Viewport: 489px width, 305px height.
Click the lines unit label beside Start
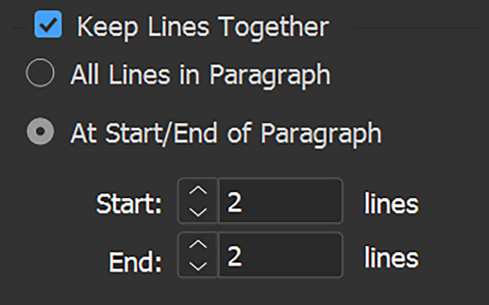click(x=391, y=204)
